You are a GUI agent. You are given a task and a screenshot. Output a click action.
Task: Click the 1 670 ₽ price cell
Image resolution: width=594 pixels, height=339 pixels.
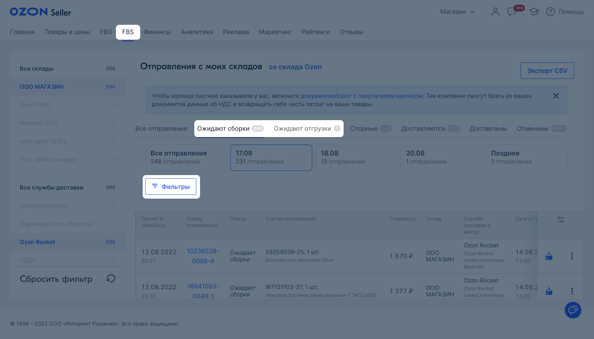pyautogui.click(x=401, y=256)
